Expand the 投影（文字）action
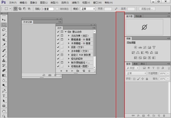This screenshot has height=118, width=171. click(x=69, y=47)
